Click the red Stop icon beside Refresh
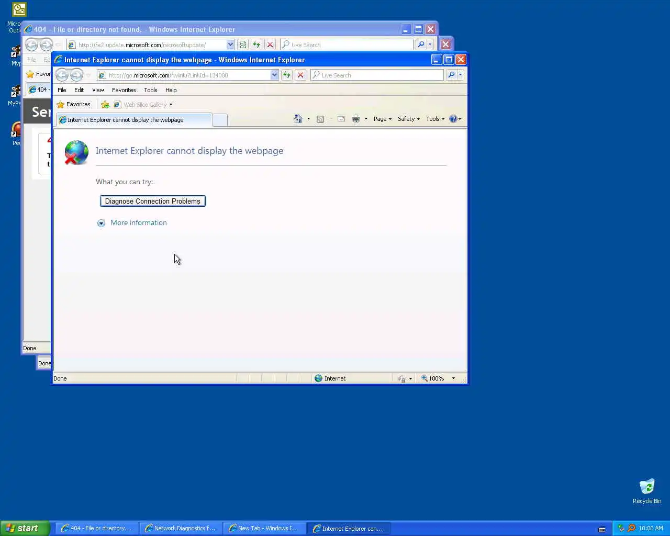Image resolution: width=670 pixels, height=536 pixels. point(300,75)
